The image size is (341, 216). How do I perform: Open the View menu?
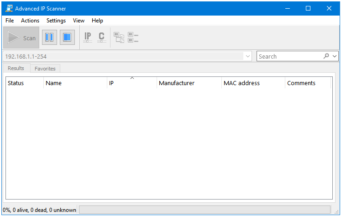(x=79, y=21)
